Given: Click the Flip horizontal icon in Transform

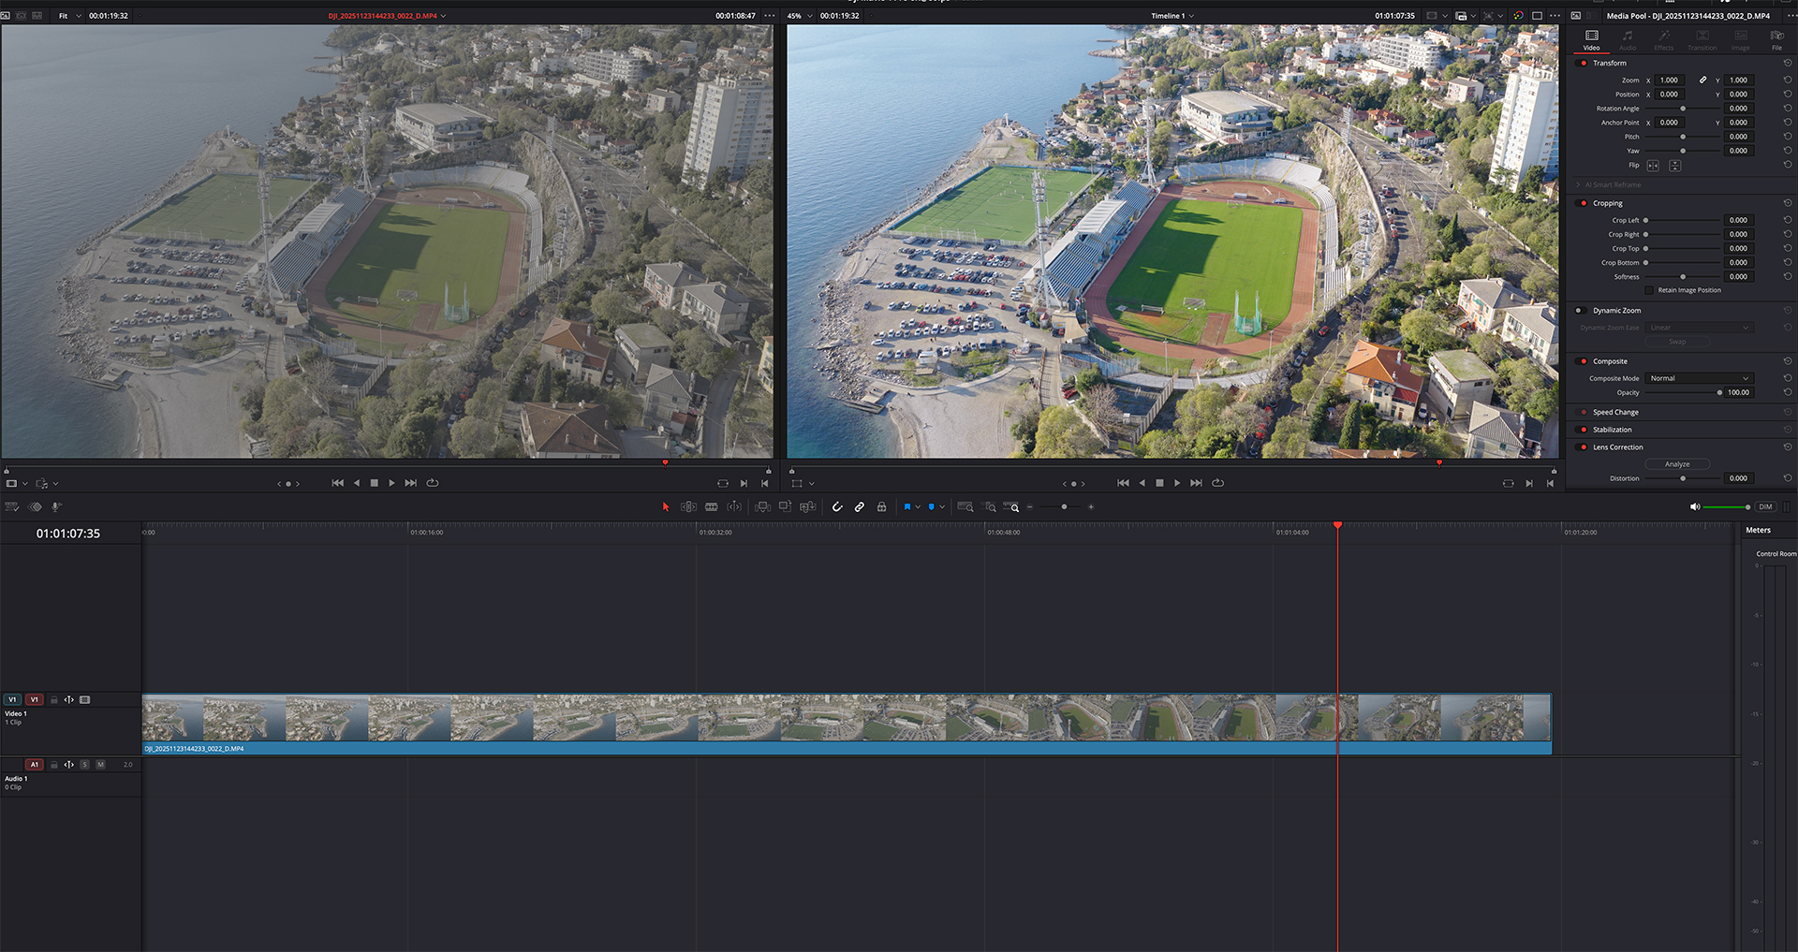Looking at the screenshot, I should [1653, 166].
